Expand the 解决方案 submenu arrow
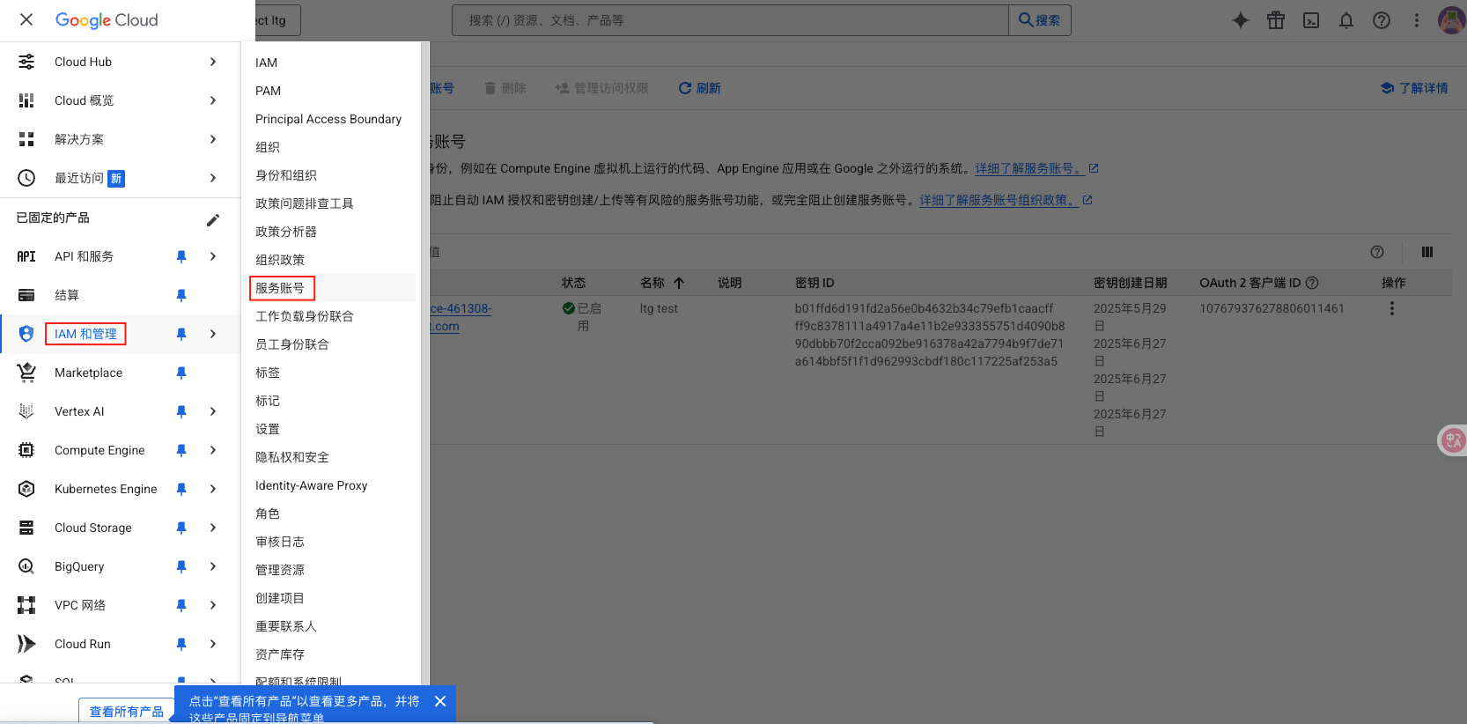 (213, 139)
